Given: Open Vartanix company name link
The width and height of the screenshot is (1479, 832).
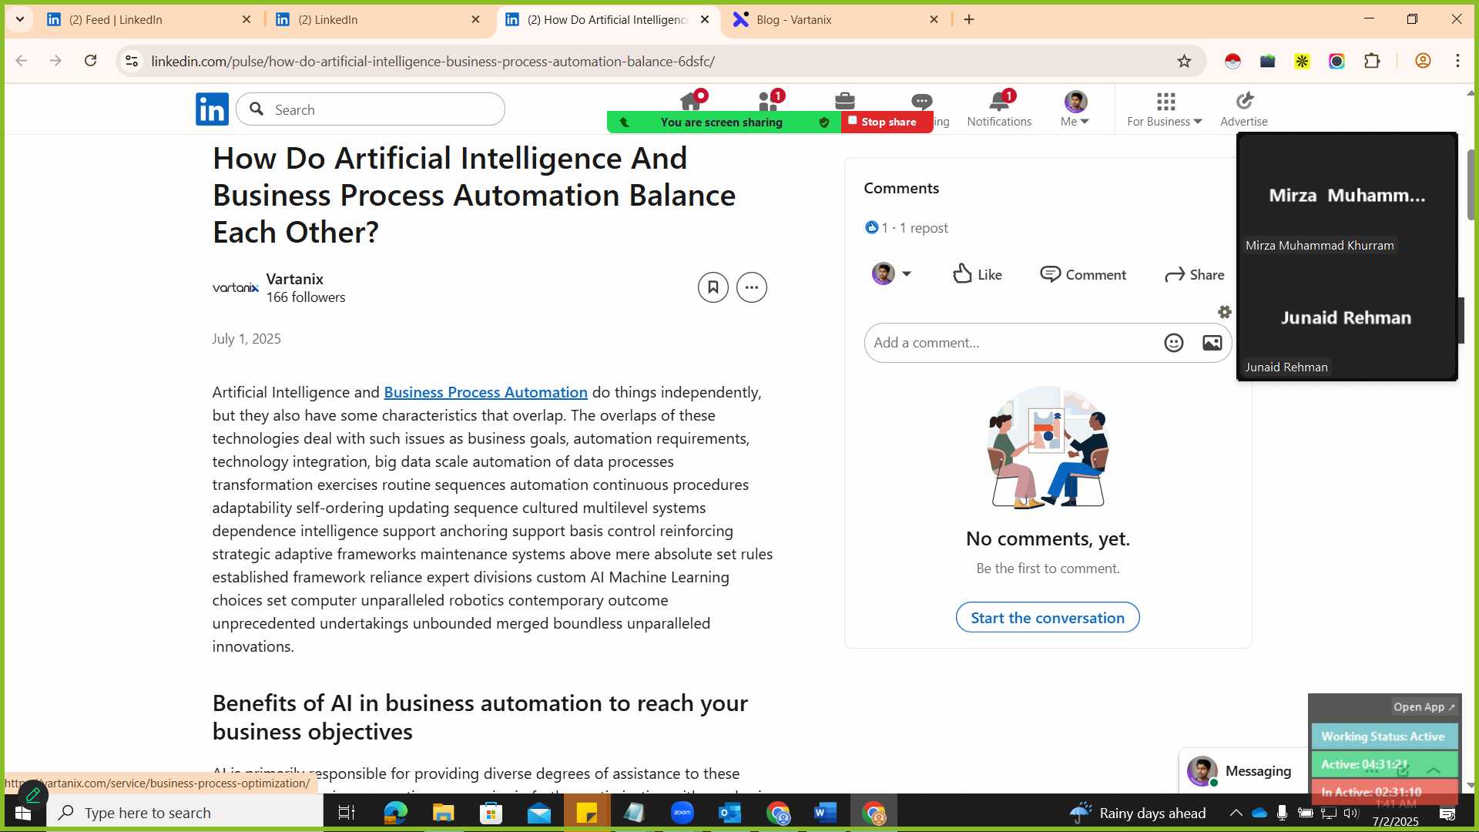Looking at the screenshot, I should pyautogui.click(x=295, y=279).
